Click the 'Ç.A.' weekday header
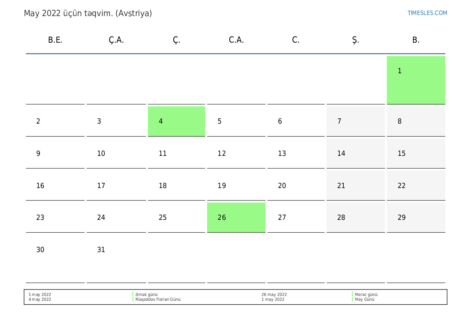 [x=116, y=40]
